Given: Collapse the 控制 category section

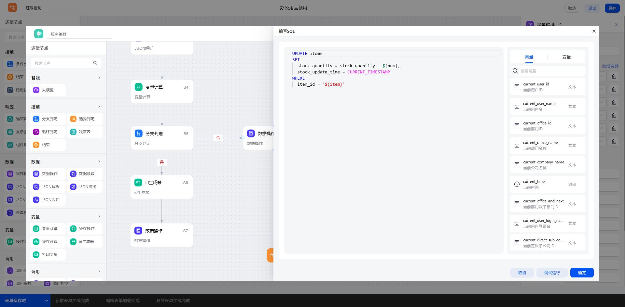Looking at the screenshot, I should [x=99, y=107].
